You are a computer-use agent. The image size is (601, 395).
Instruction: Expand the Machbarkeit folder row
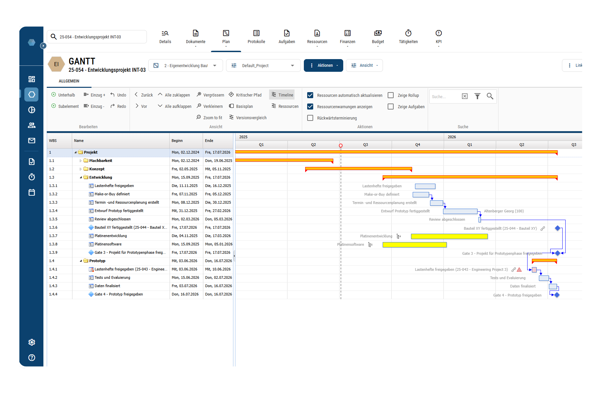[x=80, y=161]
